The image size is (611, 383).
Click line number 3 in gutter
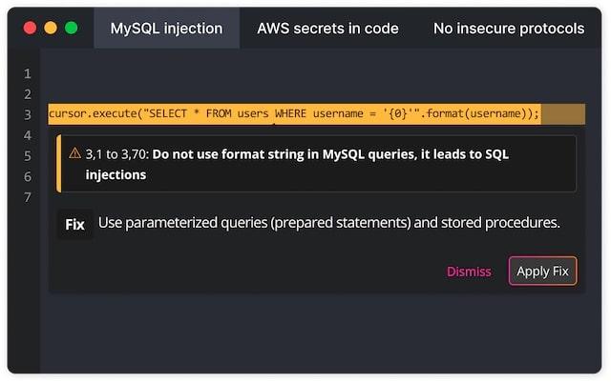click(x=28, y=114)
